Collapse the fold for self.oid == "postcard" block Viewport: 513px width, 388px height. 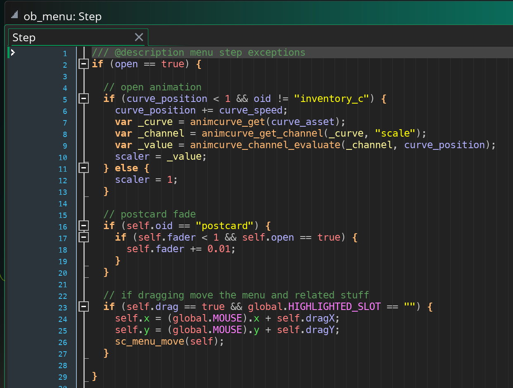[x=84, y=226]
